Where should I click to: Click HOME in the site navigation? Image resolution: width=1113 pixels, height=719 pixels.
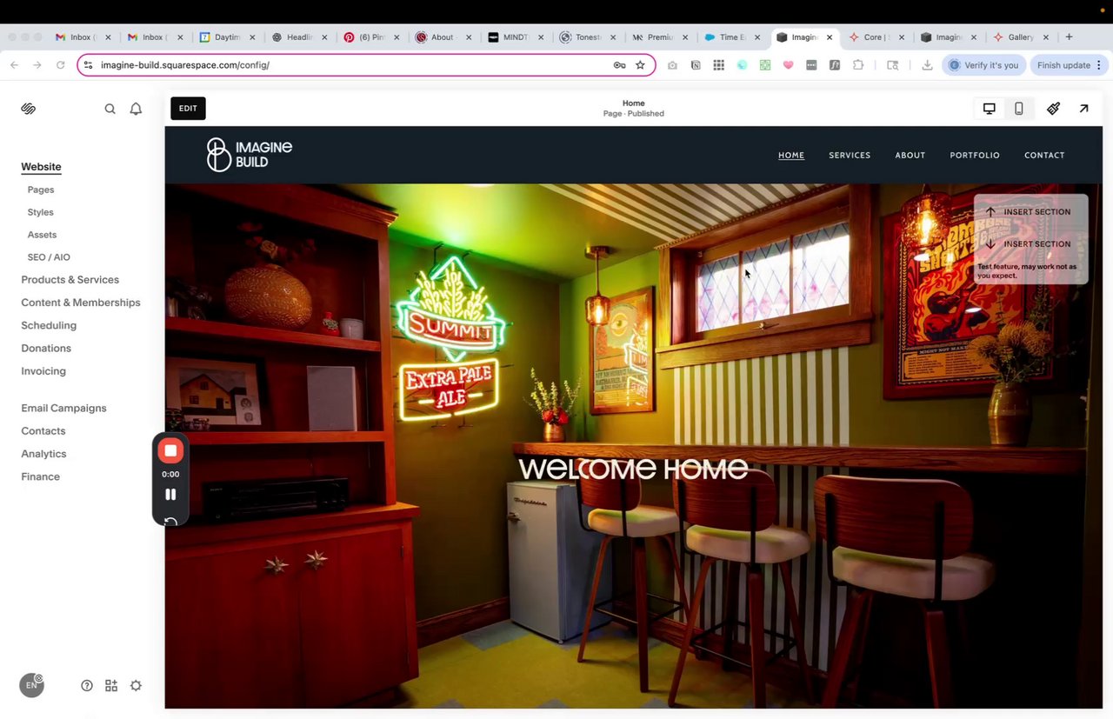click(x=791, y=156)
